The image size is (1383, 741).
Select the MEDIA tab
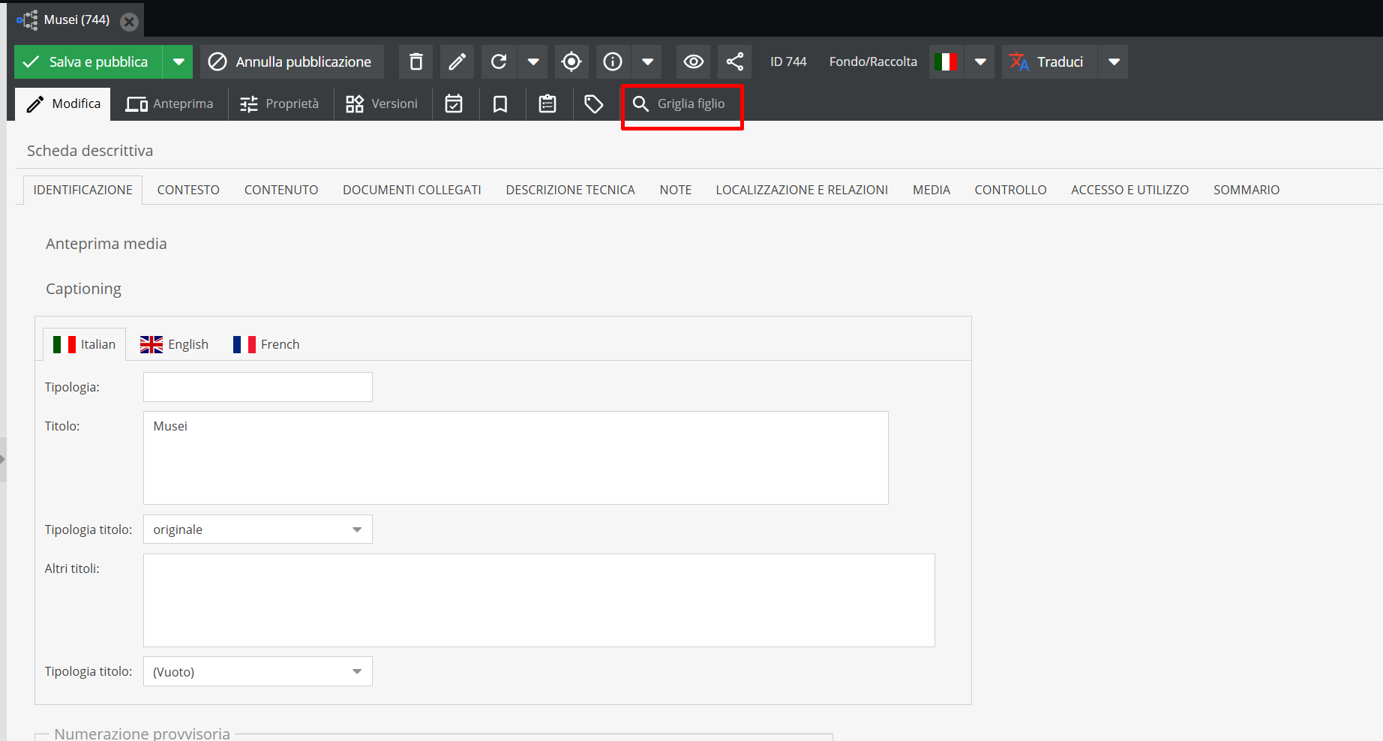point(931,190)
